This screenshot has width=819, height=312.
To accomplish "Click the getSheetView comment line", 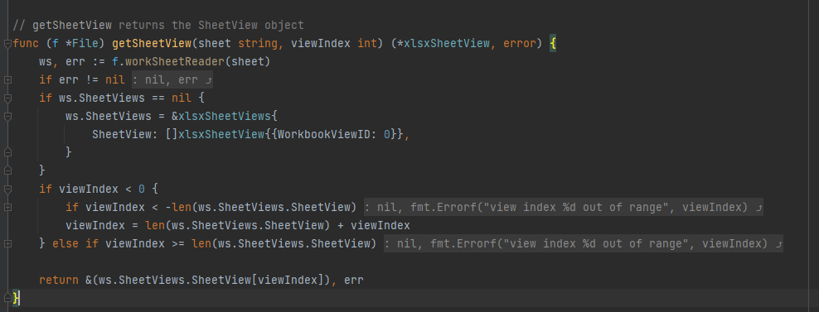I will point(158,25).
